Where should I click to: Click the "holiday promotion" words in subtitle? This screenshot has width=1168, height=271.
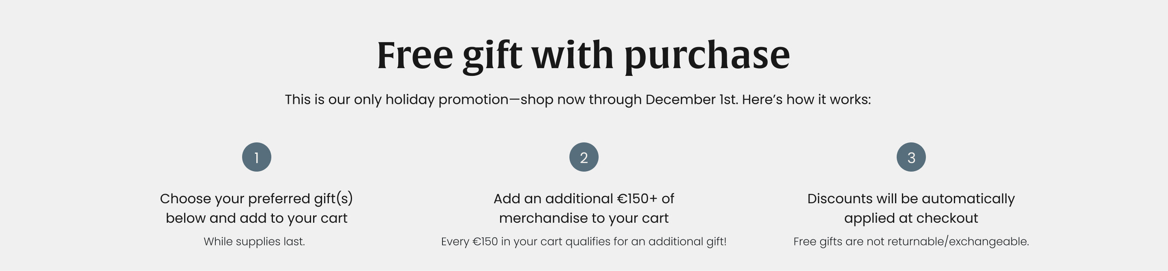[x=447, y=99]
